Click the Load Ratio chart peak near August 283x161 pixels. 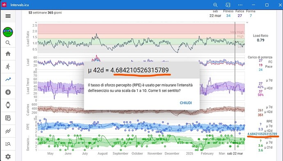point(96,34)
